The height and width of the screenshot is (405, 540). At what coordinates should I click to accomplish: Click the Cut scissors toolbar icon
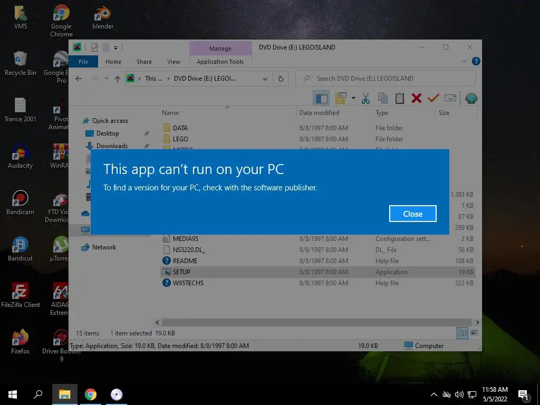pyautogui.click(x=365, y=99)
